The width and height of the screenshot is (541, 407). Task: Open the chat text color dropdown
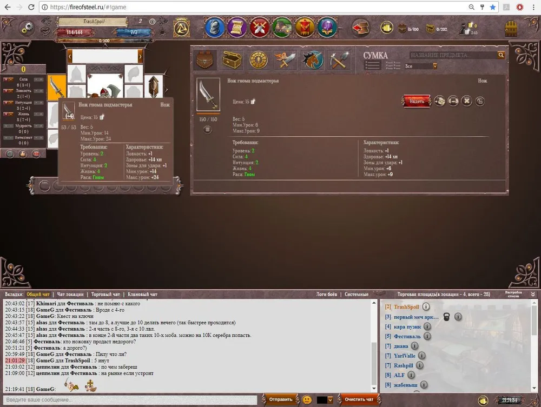(x=330, y=400)
